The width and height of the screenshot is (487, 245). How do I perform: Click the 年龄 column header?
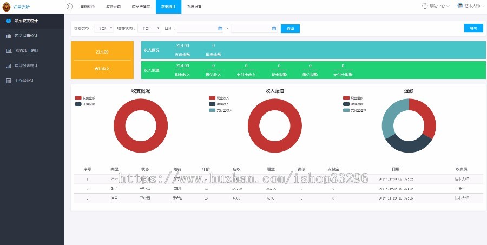click(x=206, y=169)
